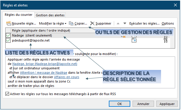The image size is (181, 110).
Task: Click the Supprimer X icon
Action: (92, 23)
